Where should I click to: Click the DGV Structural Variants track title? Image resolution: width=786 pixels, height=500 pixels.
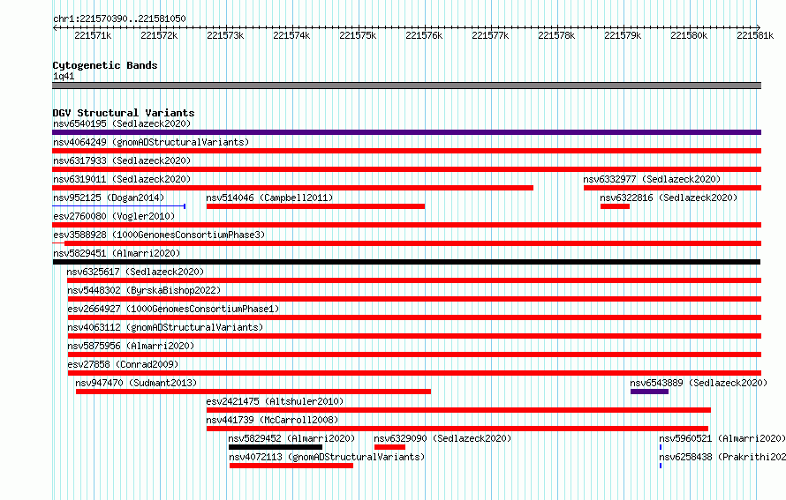pos(124,113)
